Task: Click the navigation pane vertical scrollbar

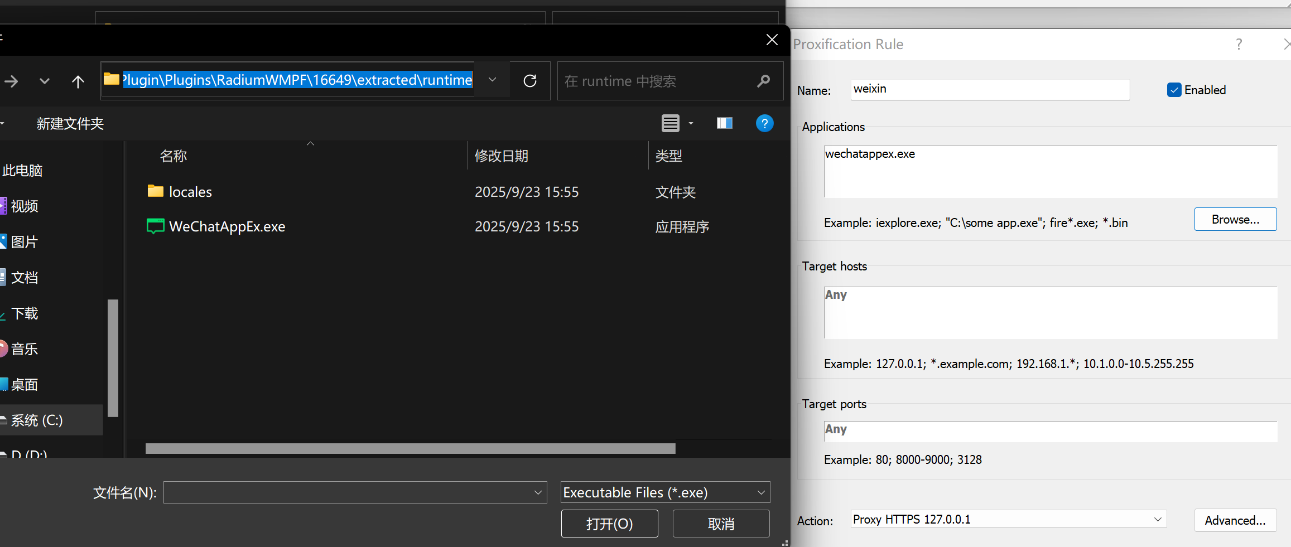Action: (113, 358)
